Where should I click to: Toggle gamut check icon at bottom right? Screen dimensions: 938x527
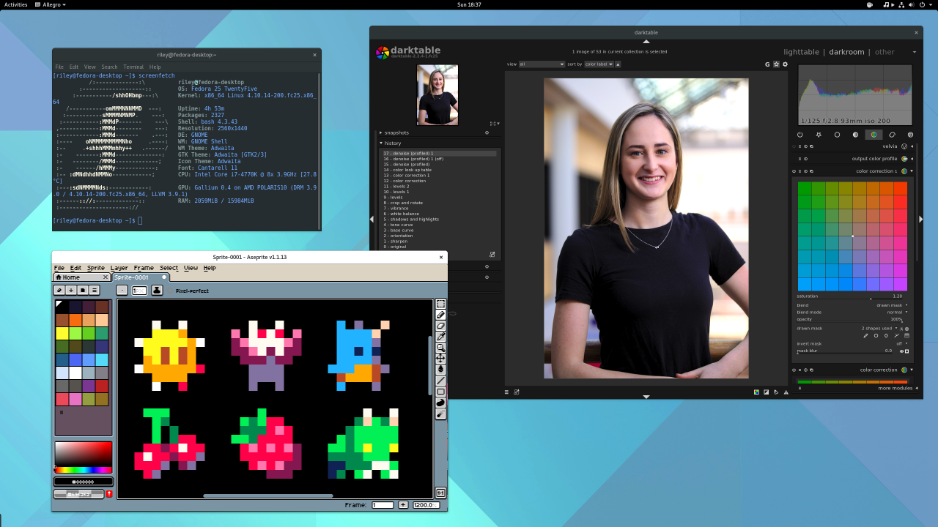pyautogui.click(x=786, y=392)
